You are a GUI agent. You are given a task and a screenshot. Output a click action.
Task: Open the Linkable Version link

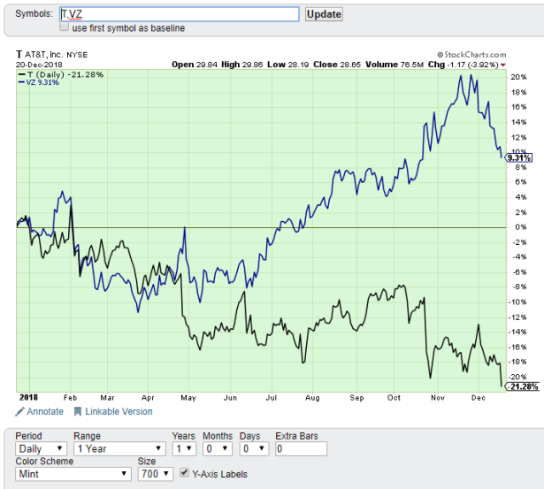point(119,411)
